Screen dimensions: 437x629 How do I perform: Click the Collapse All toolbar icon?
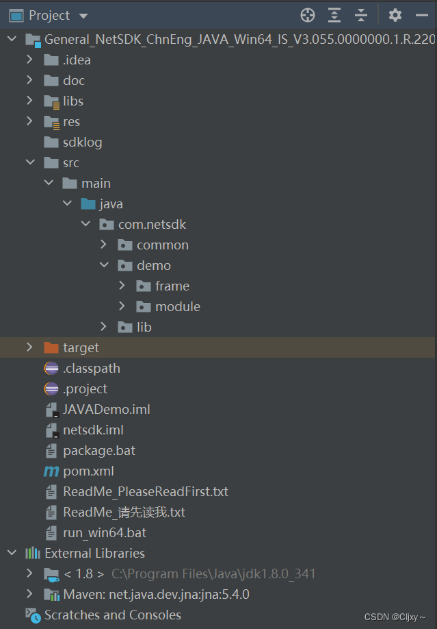click(362, 14)
